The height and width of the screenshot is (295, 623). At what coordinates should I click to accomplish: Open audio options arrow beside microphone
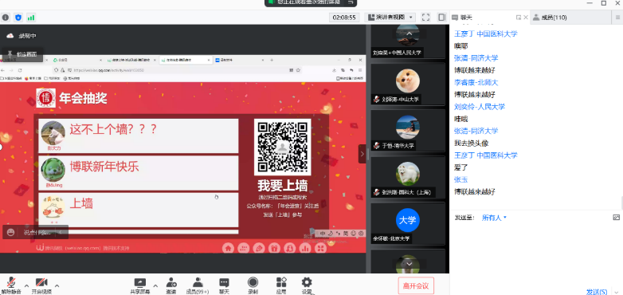coord(26,285)
